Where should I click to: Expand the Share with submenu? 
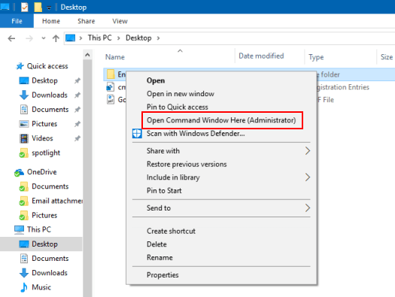(x=221, y=151)
